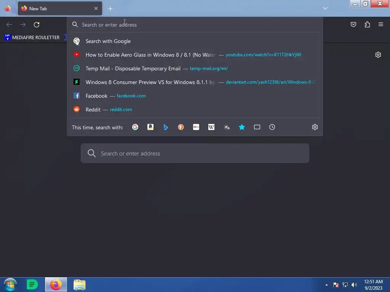Open Save to Pocket button
Screen dimensions: 390x292
[353, 24]
